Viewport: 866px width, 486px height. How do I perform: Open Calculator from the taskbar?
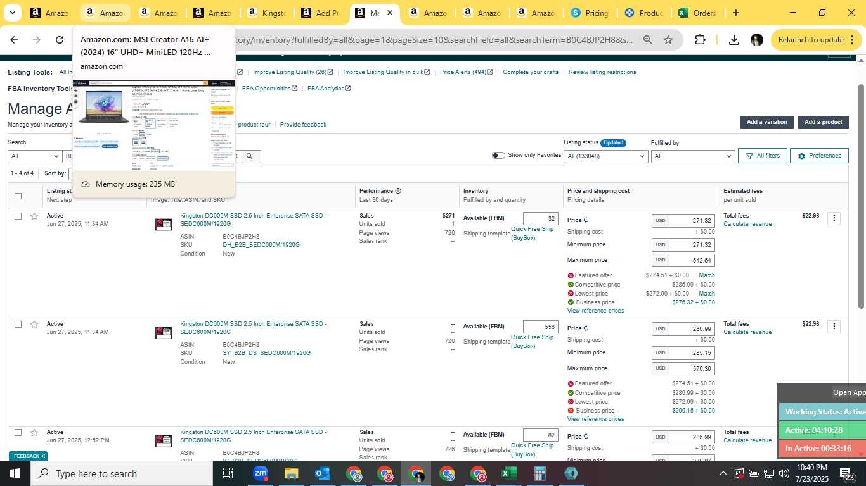(540, 473)
